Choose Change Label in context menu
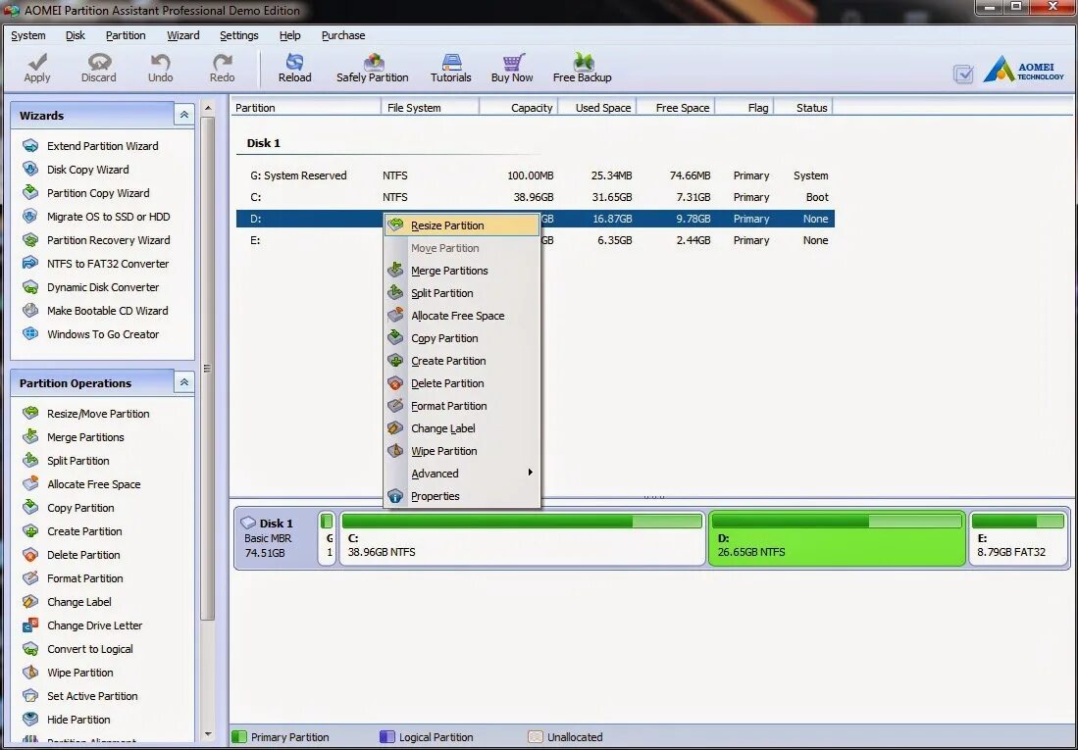Viewport: 1078px width, 750px height. tap(461, 429)
